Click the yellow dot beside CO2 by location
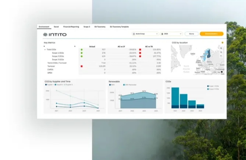Image resolution: width=246 pixels, height=160 pixels. [222, 43]
